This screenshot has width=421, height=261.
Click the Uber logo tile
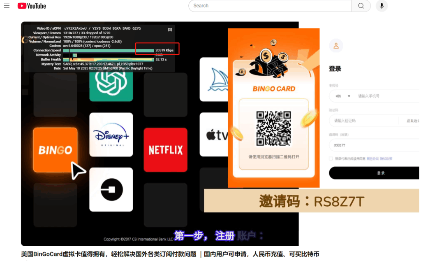[x=111, y=189]
